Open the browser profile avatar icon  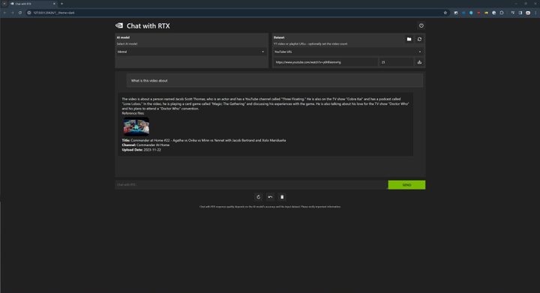528,13
